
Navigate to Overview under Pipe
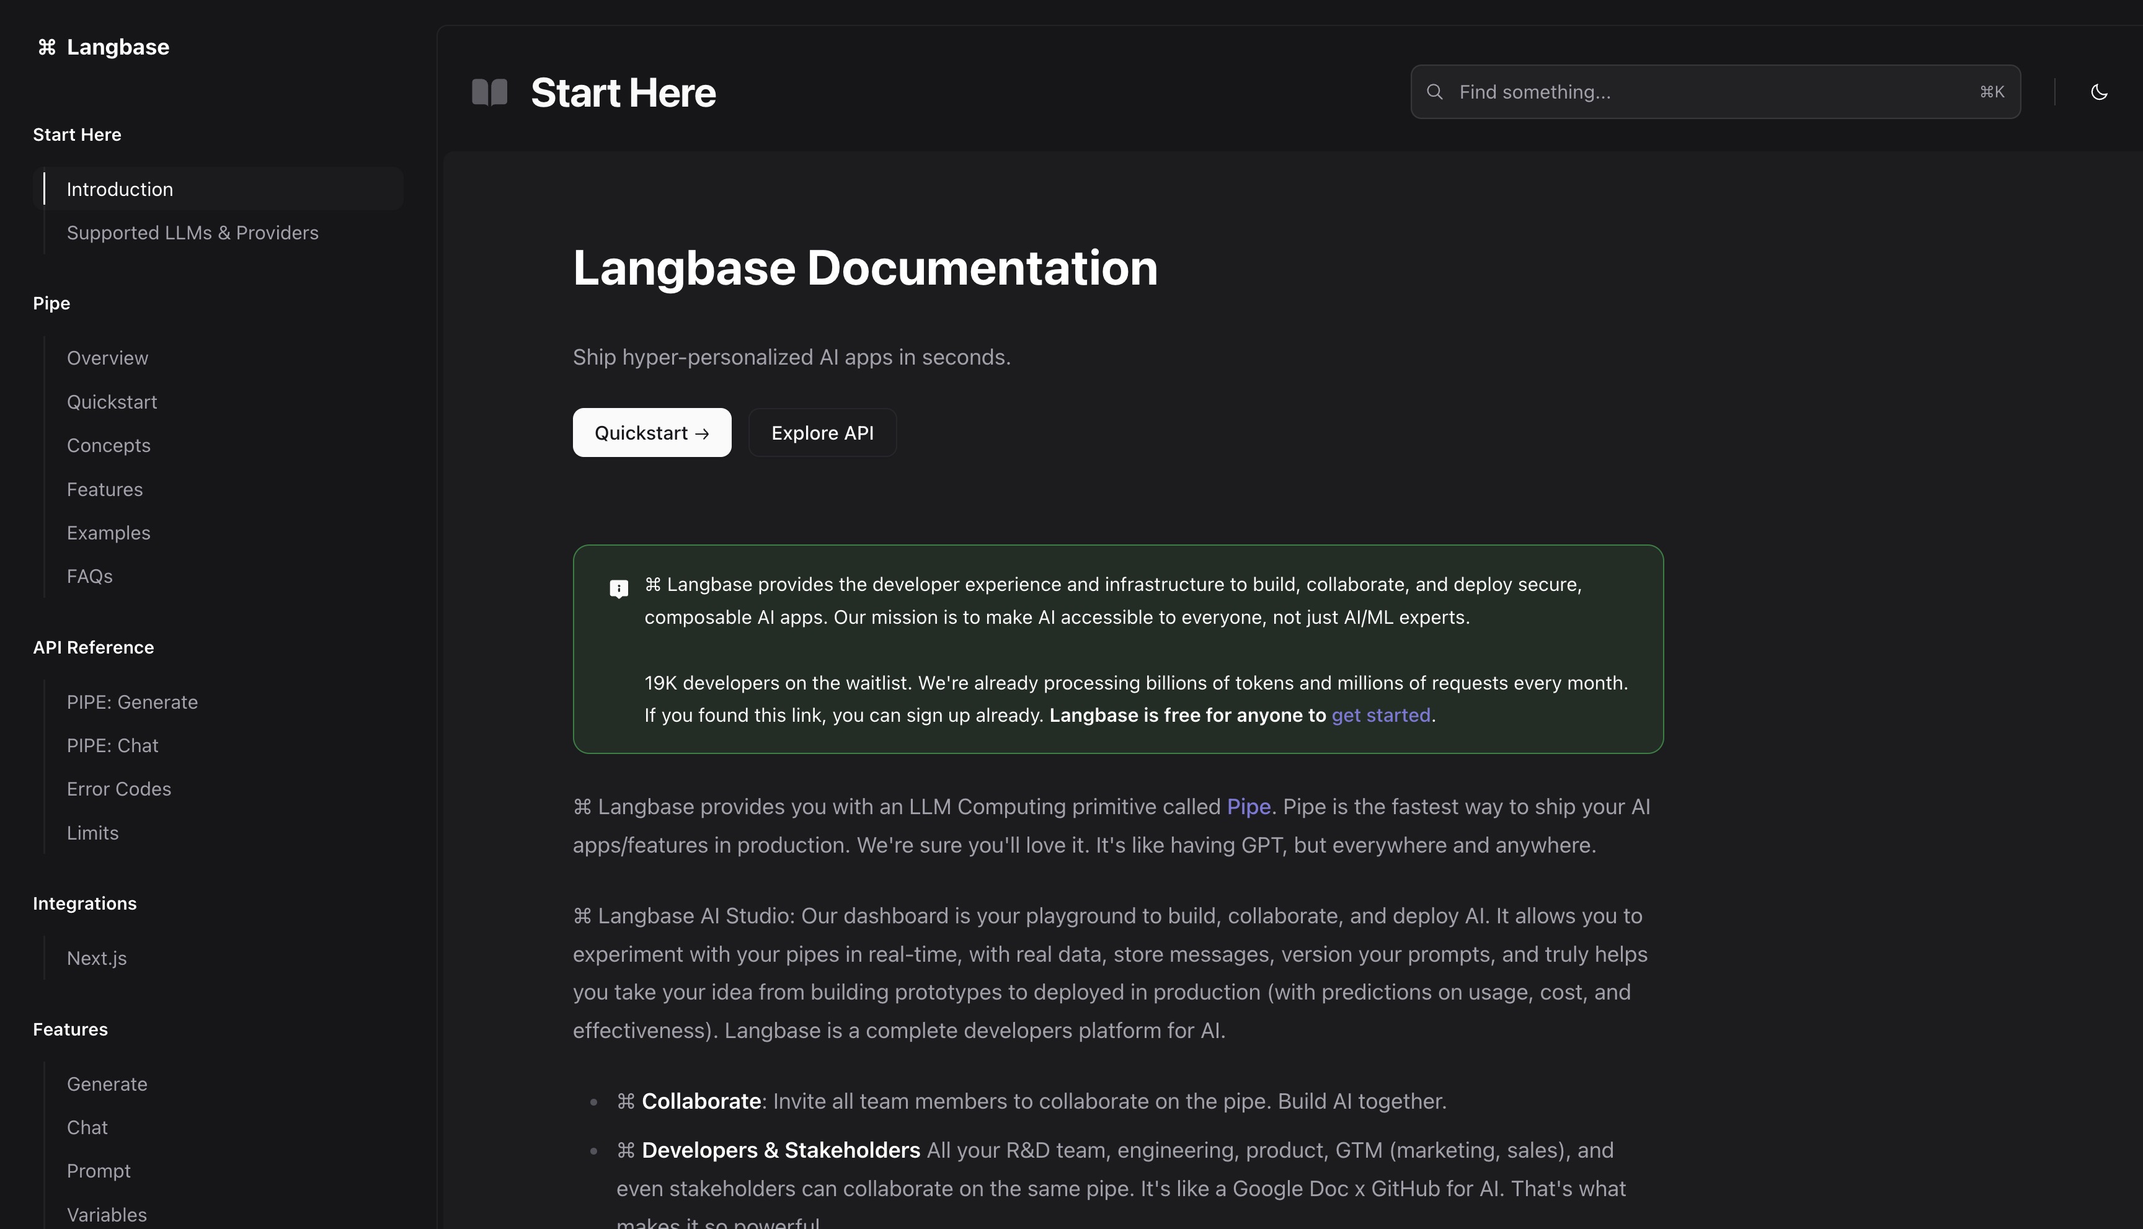click(107, 358)
